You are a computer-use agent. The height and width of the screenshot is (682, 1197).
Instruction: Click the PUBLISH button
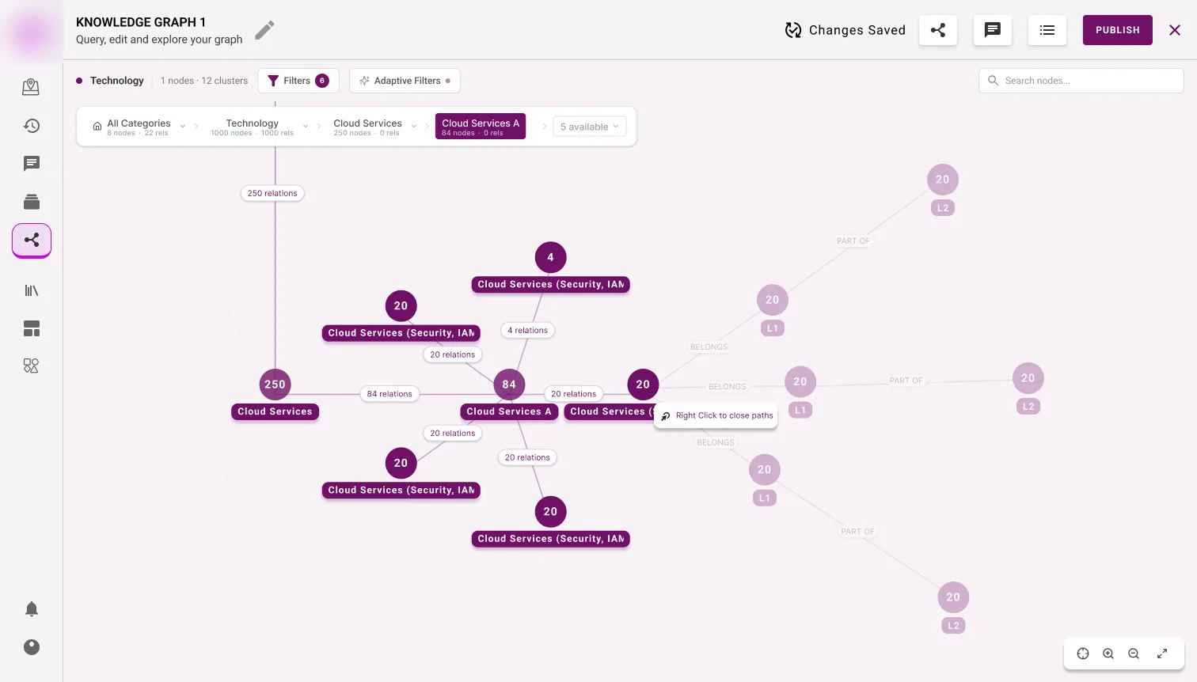point(1117,30)
